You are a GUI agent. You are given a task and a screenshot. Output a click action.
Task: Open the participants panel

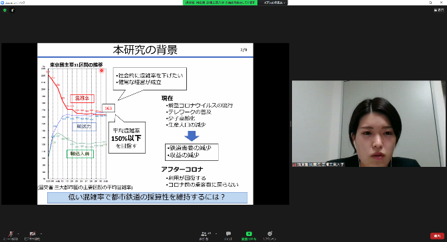[204, 234]
